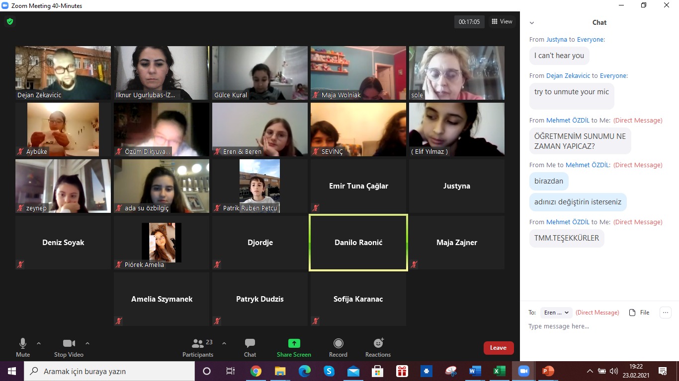Click Justyna participant tile
The image size is (679, 381).
pos(457,186)
